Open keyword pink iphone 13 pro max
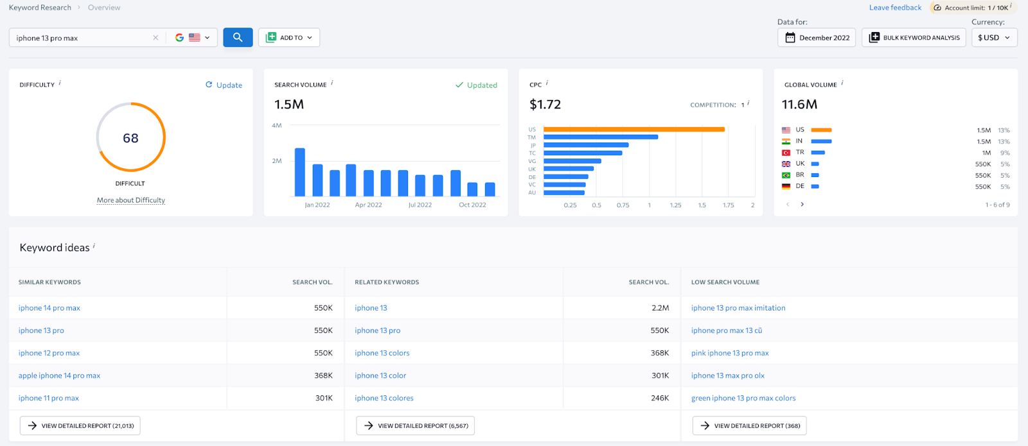1028x446 pixels. coord(730,353)
